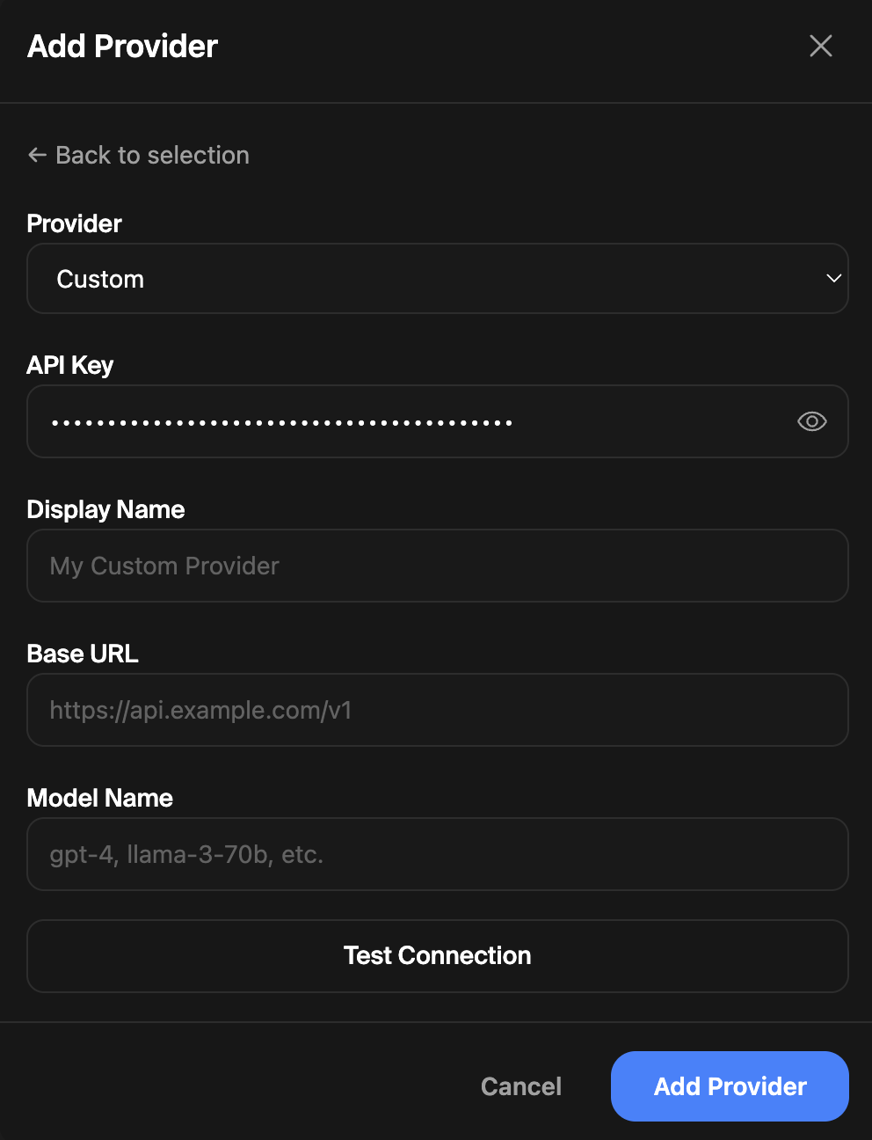Click the back arrow icon
The width and height of the screenshot is (872, 1140).
(x=36, y=155)
